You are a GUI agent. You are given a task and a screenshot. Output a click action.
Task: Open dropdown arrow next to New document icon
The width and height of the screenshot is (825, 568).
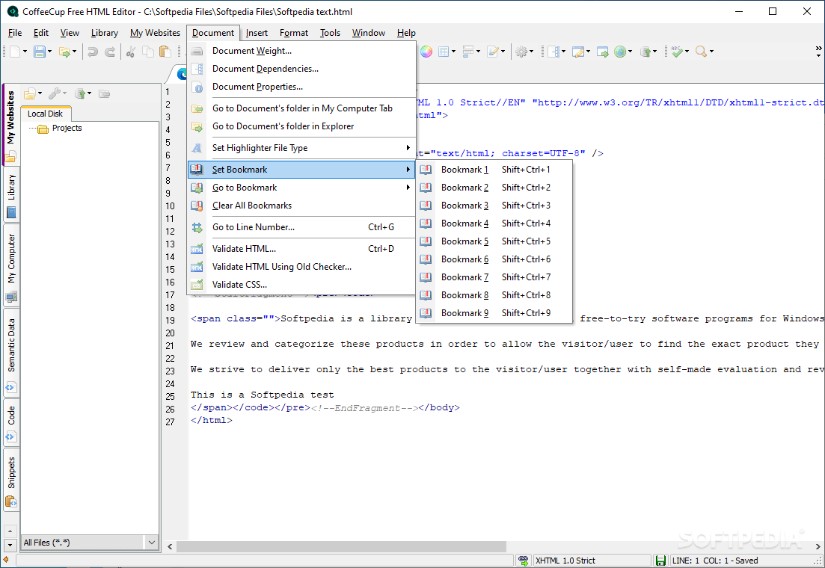25,52
